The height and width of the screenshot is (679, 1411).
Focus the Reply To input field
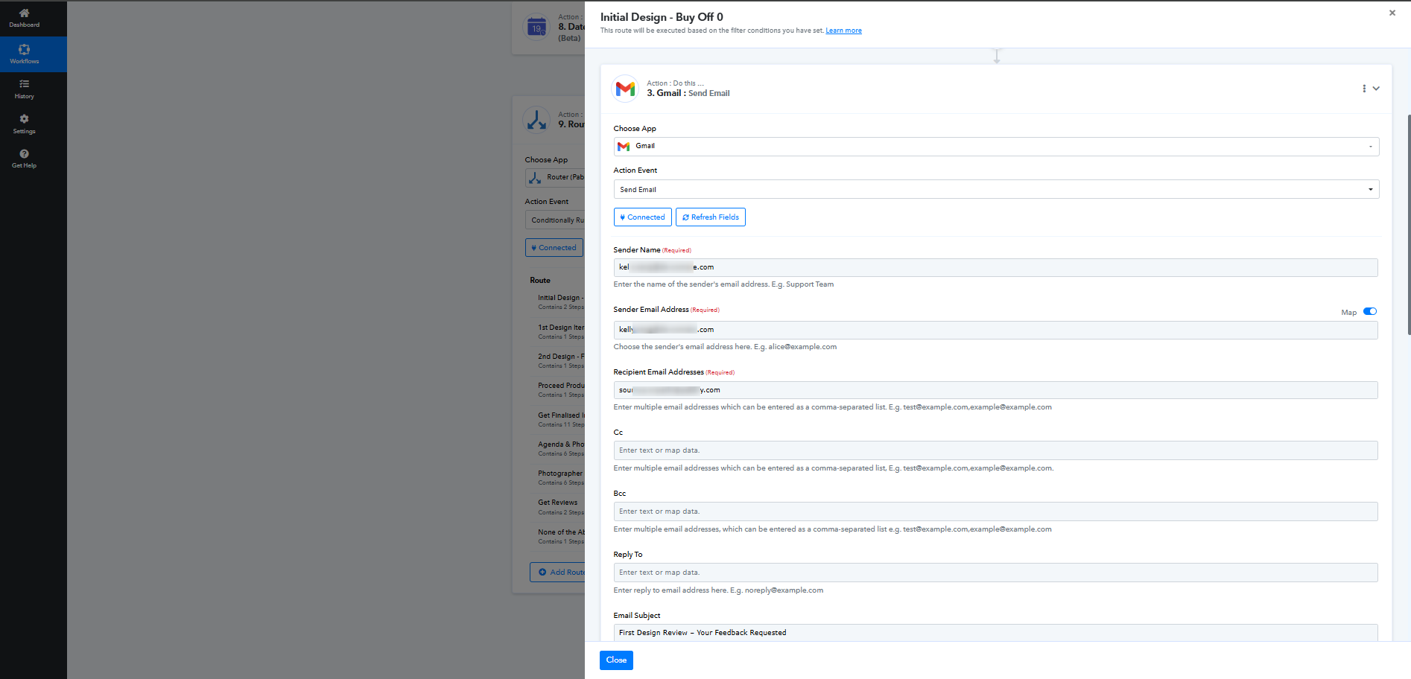pyautogui.click(x=995, y=573)
